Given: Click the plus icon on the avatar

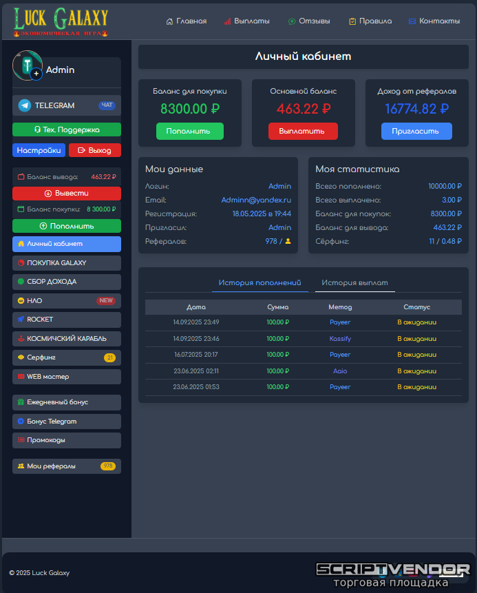Looking at the screenshot, I should point(36,73).
